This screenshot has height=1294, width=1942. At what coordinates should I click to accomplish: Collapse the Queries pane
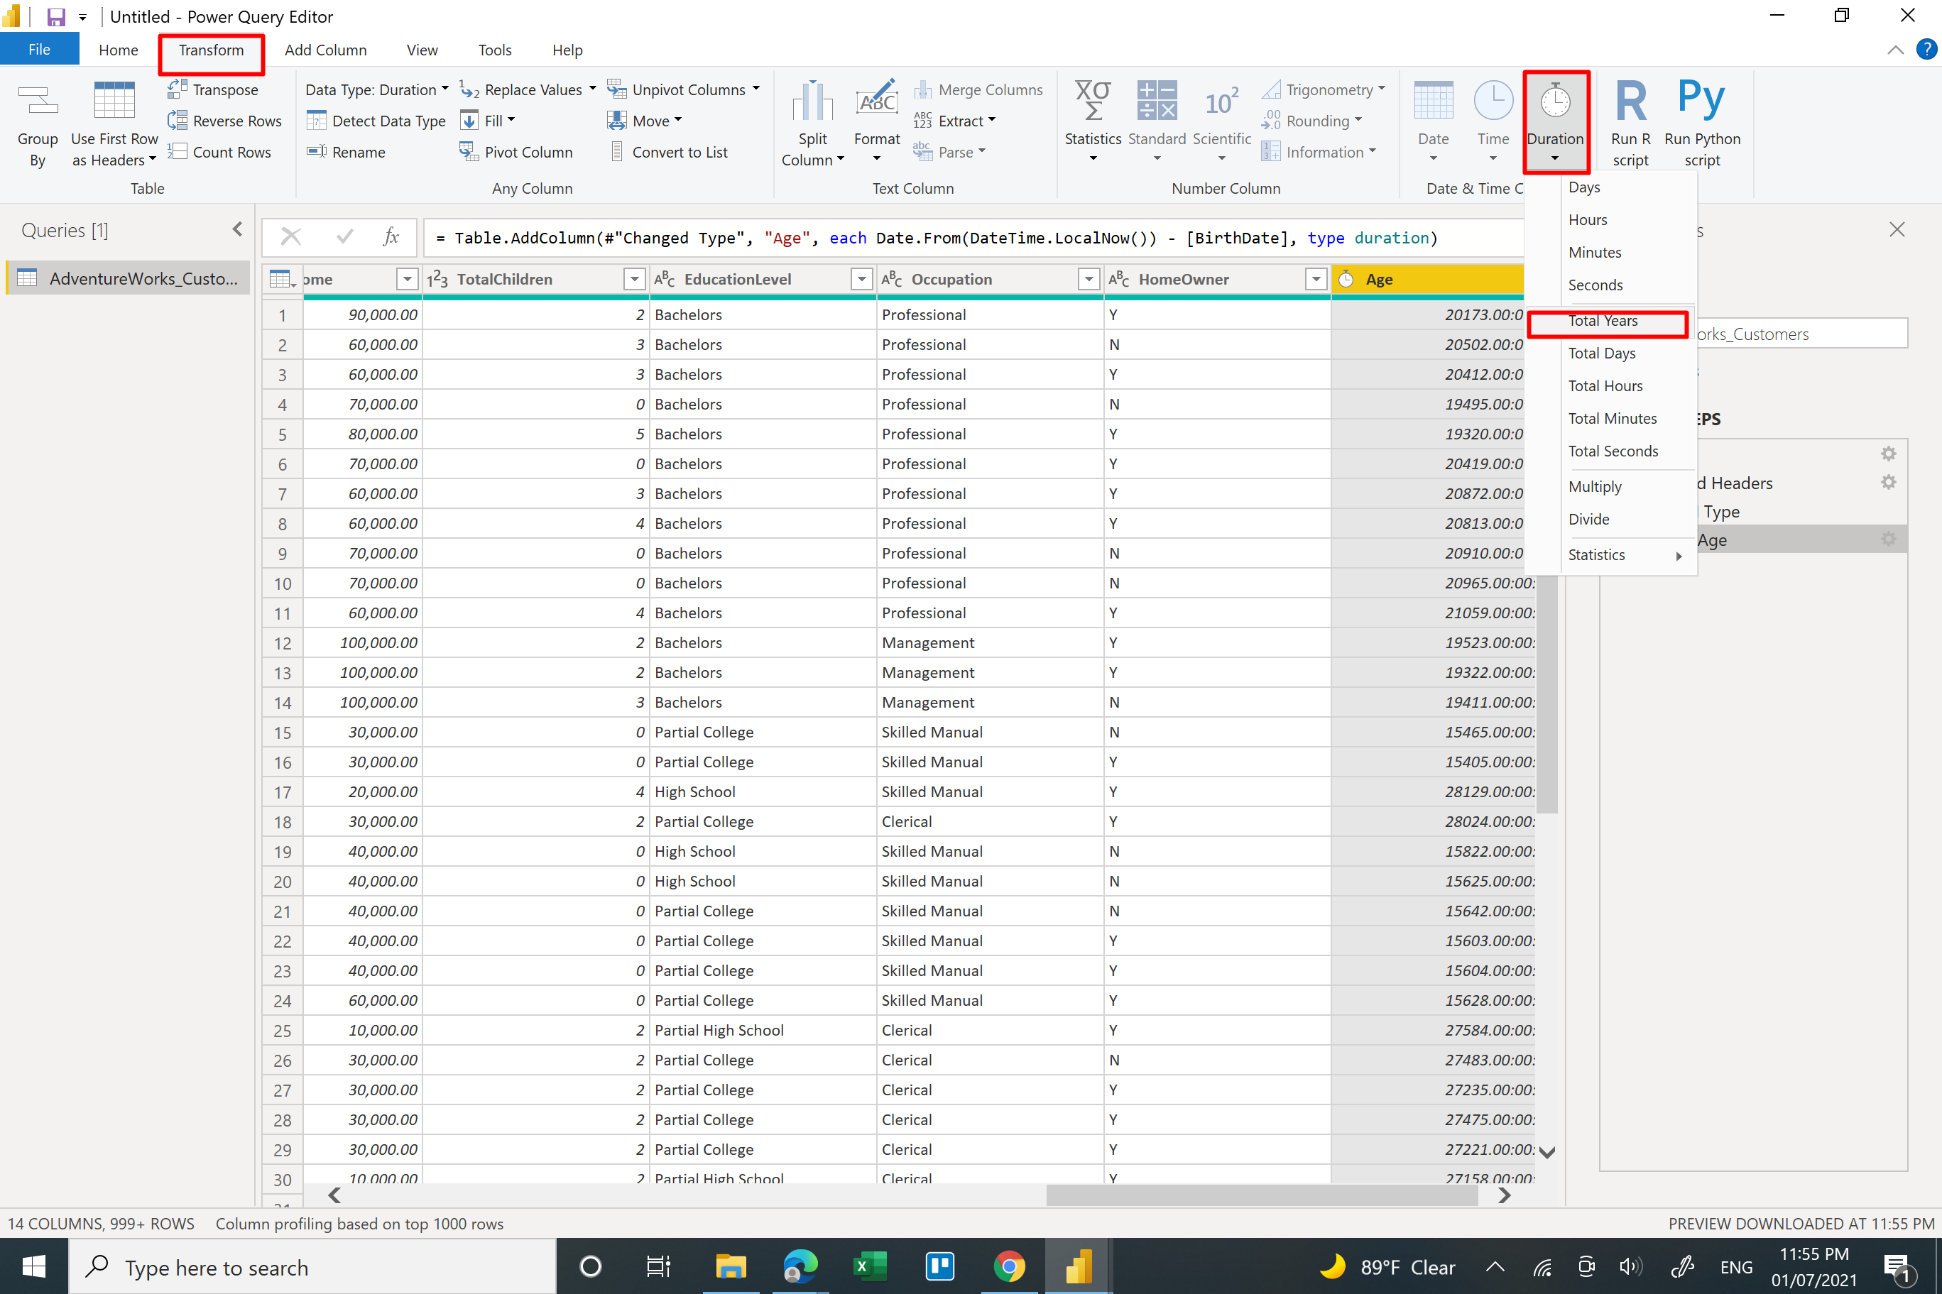click(x=238, y=229)
